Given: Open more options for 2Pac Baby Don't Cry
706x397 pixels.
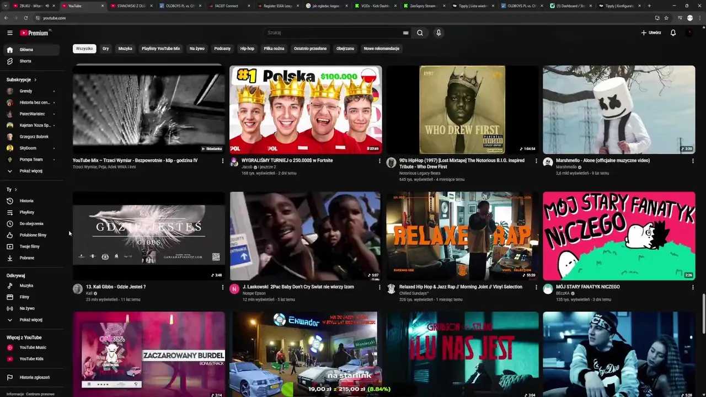Looking at the screenshot, I should point(379,287).
